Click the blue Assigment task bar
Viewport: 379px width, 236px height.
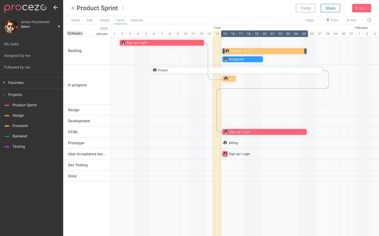(242, 59)
